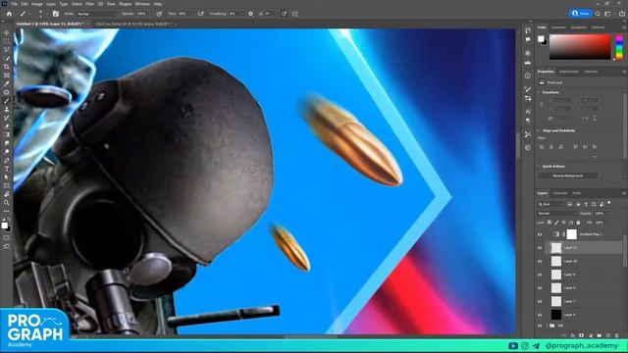Open the Window menu
This screenshot has width=628, height=353.
142,4
